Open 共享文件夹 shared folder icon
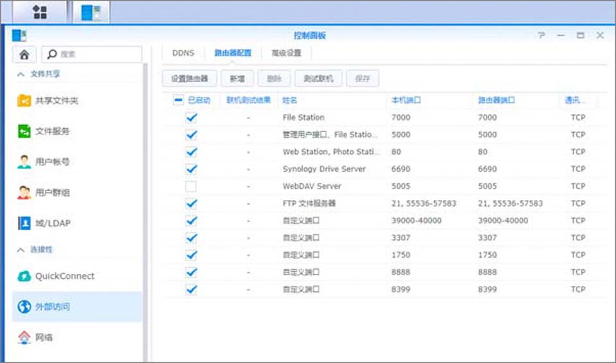The width and height of the screenshot is (616, 363). (x=24, y=101)
